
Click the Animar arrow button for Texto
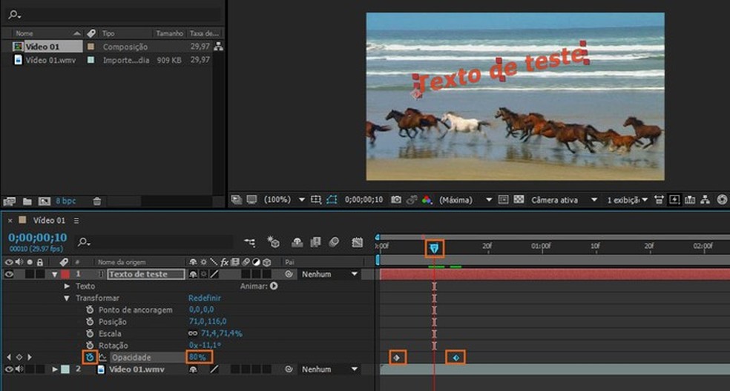click(274, 286)
